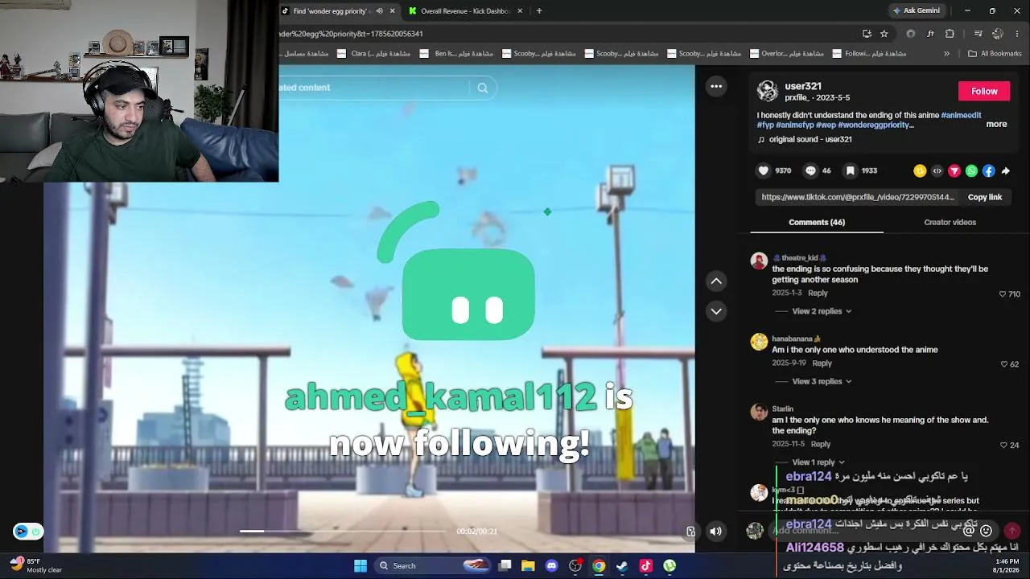Open the three-dots more menu on the video
Viewport: 1030px width, 579px height.
coord(716,86)
